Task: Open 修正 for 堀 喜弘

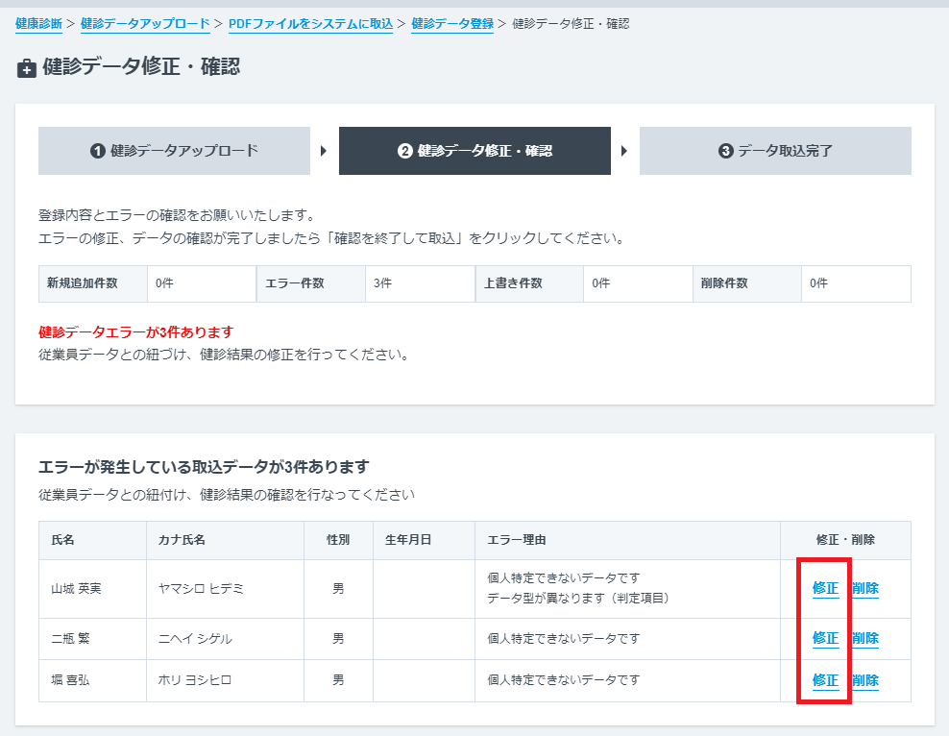Action: pos(823,680)
